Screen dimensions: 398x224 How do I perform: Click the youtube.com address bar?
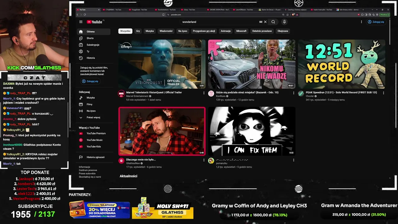[x=224, y=15]
